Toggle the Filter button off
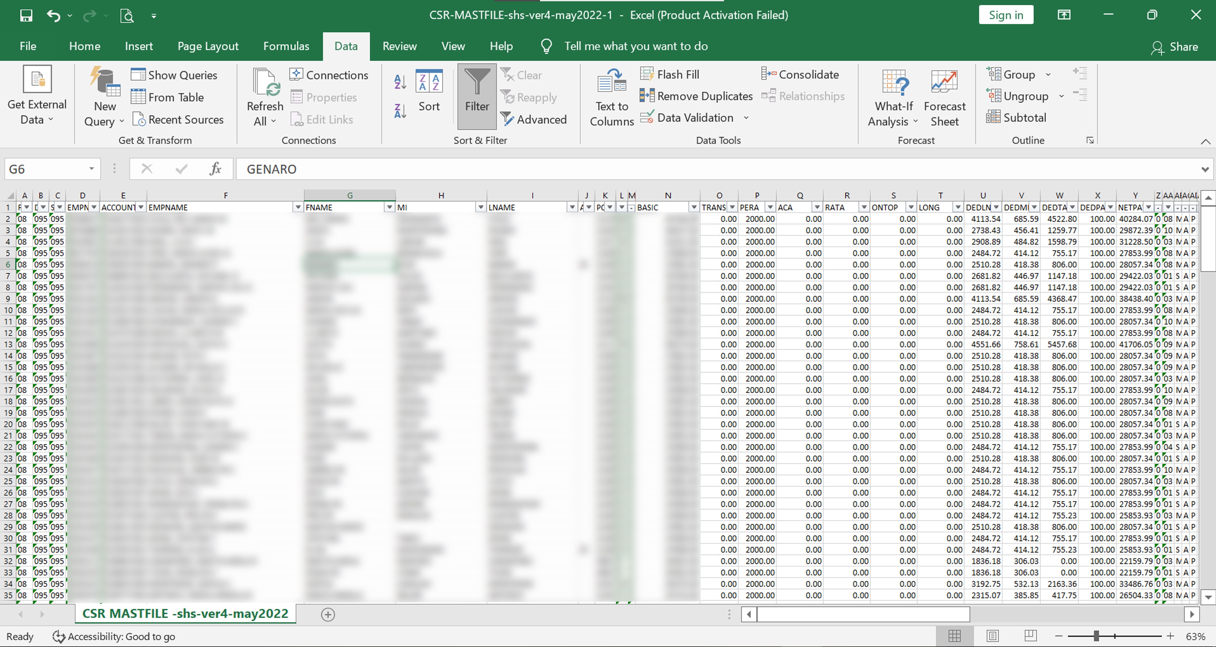 (477, 97)
